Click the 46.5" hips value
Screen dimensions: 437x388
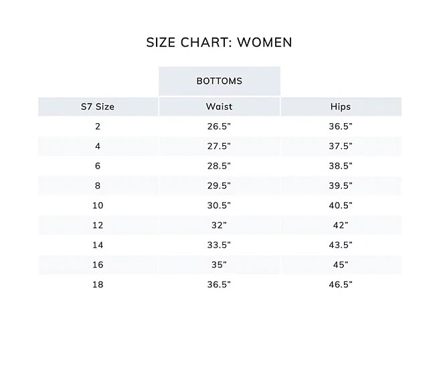tap(341, 285)
